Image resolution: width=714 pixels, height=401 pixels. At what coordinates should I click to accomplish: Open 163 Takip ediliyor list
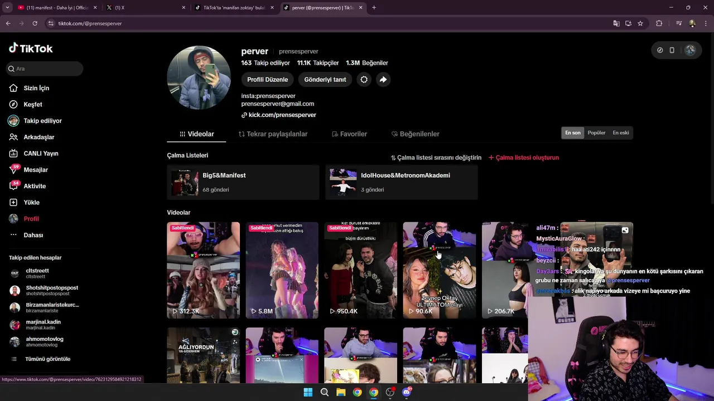tap(266, 63)
